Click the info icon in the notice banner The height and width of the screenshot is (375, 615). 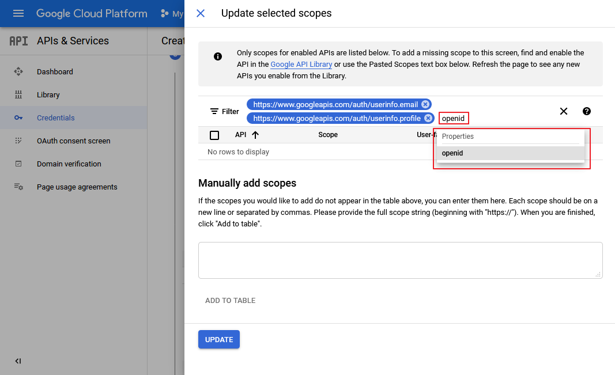[x=218, y=56]
